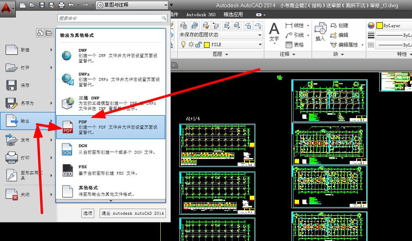Select 图形实用工具 in the application menu
The height and width of the screenshot is (241, 412).
coord(28,175)
